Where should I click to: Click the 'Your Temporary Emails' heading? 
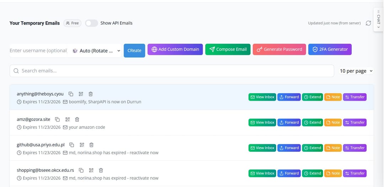pos(34,23)
